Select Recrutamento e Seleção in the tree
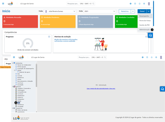 25,81
